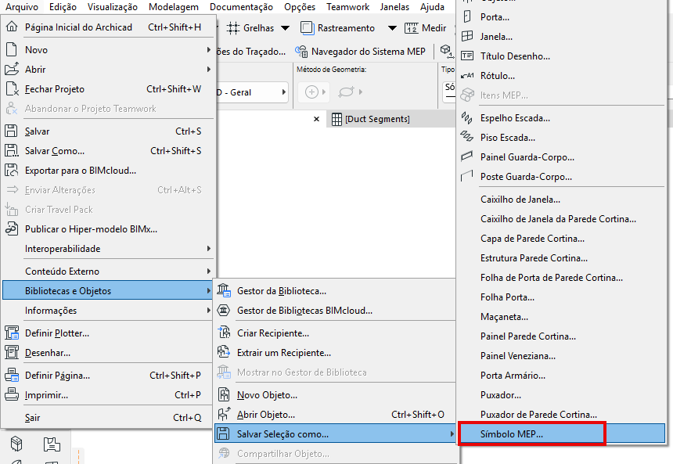Click the Gestor de Bibliotecas BIMcloud icon
Screen dimensions: 673x464
click(x=224, y=311)
